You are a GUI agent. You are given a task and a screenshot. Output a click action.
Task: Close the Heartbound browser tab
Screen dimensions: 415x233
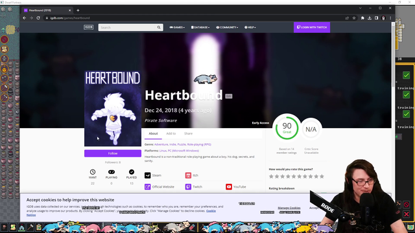[69, 10]
